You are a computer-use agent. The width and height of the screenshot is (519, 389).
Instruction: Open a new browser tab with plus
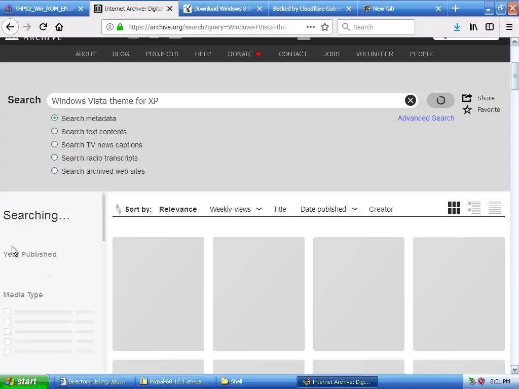point(456,8)
